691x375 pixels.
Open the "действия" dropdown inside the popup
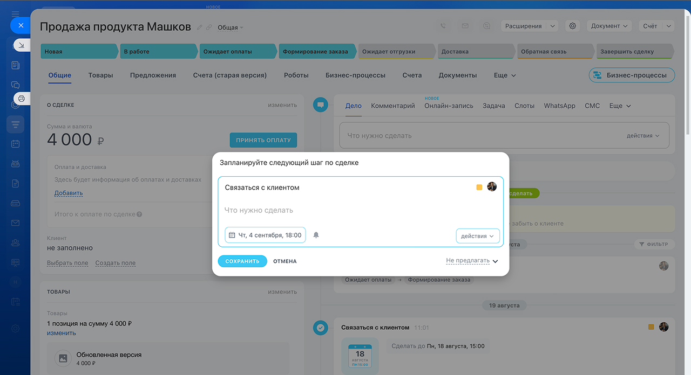tap(478, 236)
